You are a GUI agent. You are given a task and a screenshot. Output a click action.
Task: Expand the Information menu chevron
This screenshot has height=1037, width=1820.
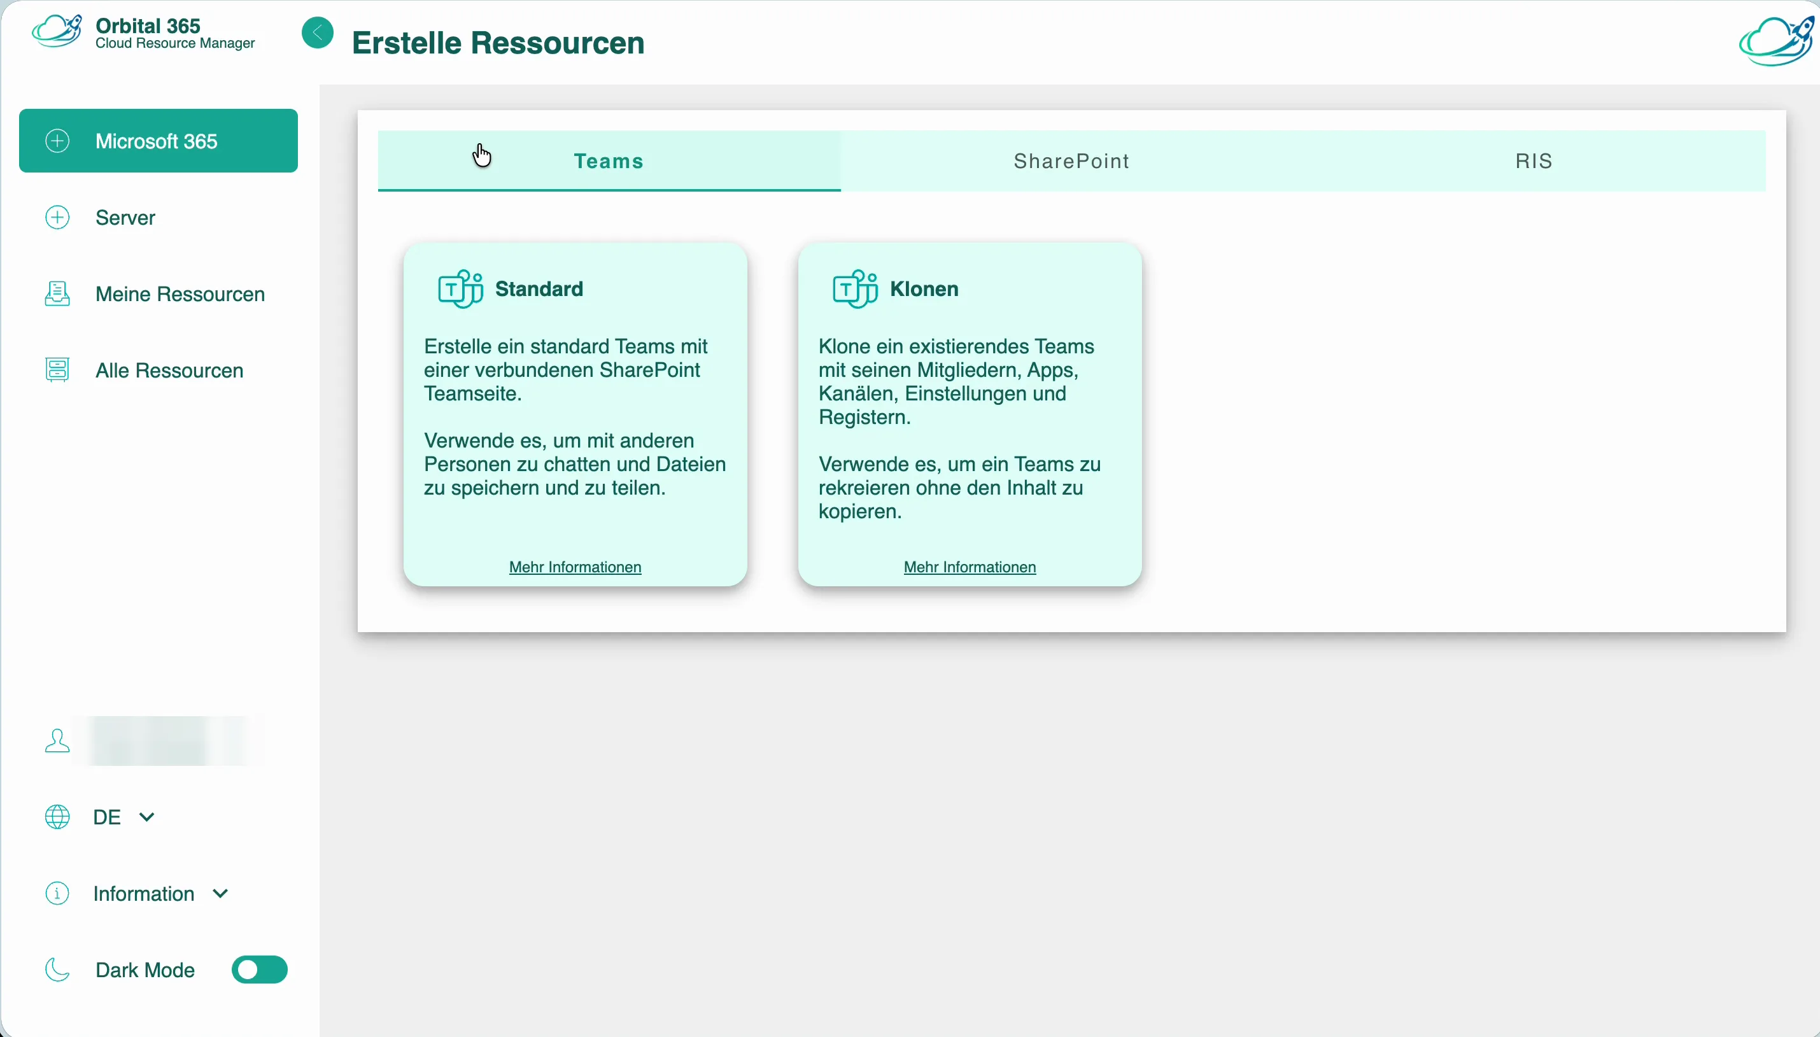pos(220,893)
